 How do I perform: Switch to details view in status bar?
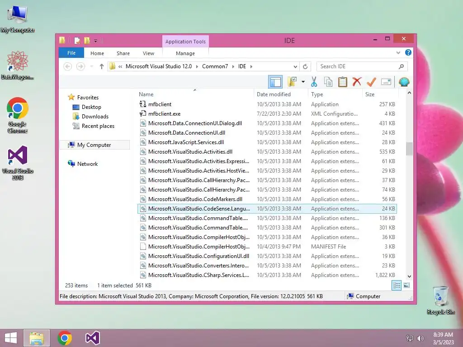click(396, 286)
